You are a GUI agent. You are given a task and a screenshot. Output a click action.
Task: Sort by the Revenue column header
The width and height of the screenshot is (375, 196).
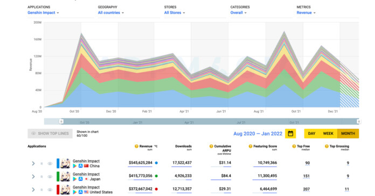tap(146, 146)
